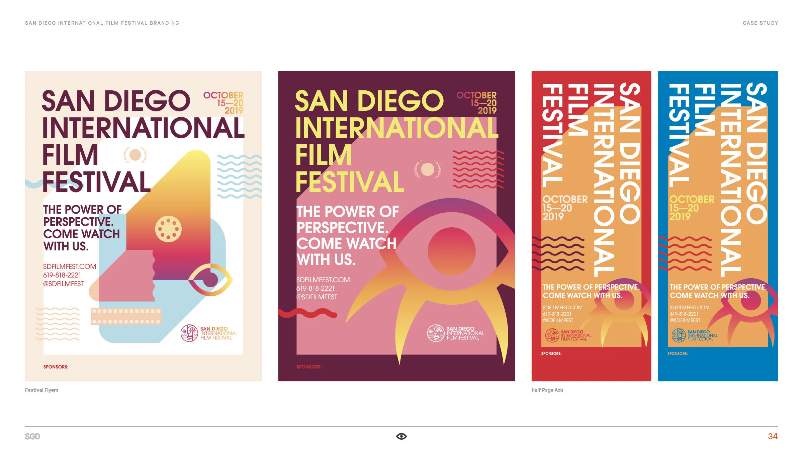Click the Half Page Ads caption
803x452 pixels.
tap(547, 390)
